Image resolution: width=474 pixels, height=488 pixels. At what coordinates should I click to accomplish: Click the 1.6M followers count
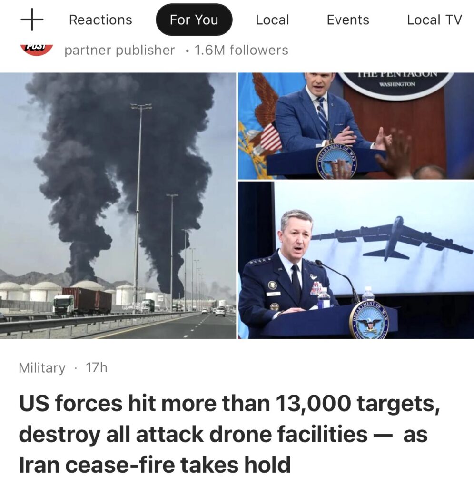click(241, 50)
